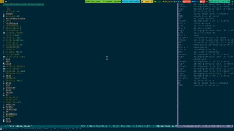Image resolution: width=234 pixels, height=131 pixels.
Task: Click the icon beside .clang-format
Action: click(x=4, y=33)
